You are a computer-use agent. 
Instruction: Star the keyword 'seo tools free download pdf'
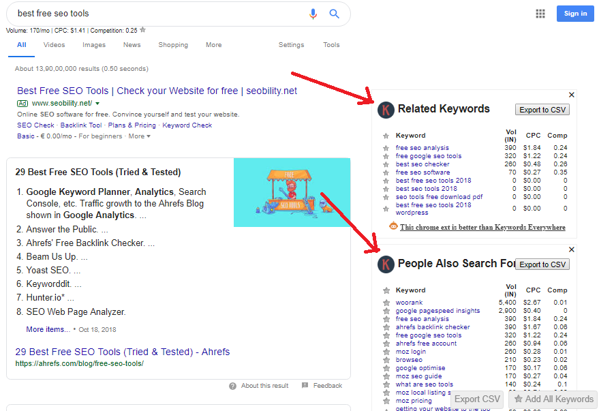[x=386, y=198]
